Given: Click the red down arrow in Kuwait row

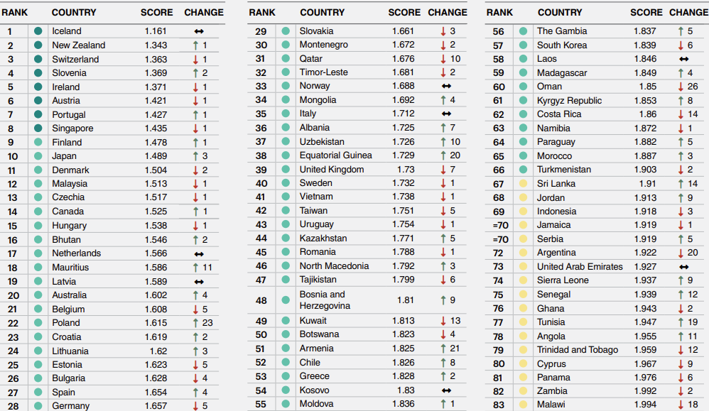Looking at the screenshot, I should coord(443,321).
